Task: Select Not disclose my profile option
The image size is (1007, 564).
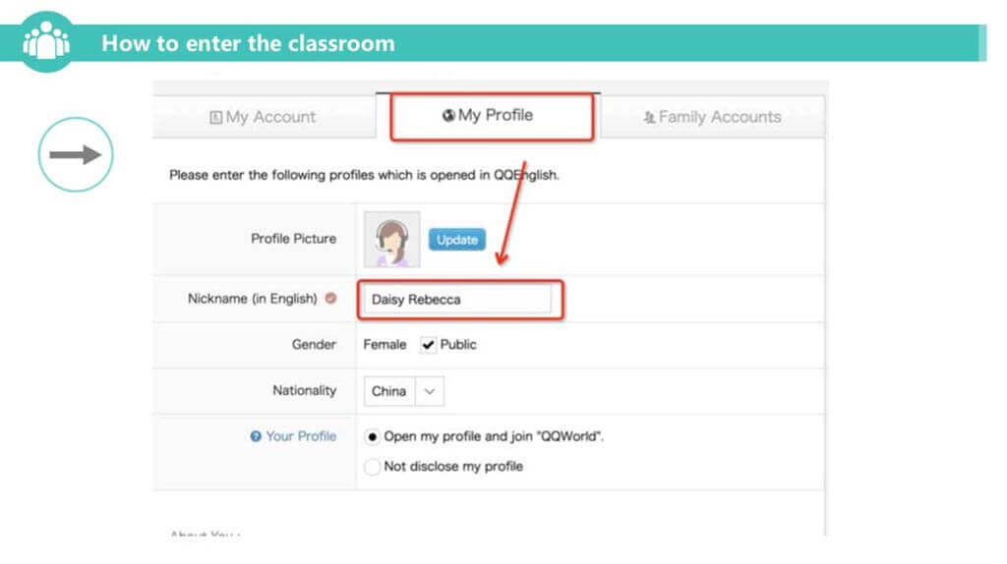Action: coord(372,467)
